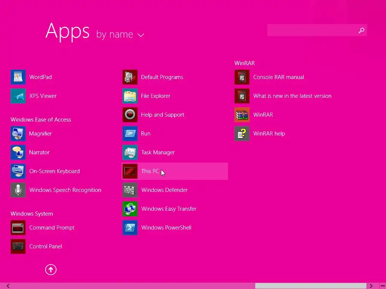Screen dimensions: 386x289
Task: Click the search magnifier icon
Action: coord(361,30)
